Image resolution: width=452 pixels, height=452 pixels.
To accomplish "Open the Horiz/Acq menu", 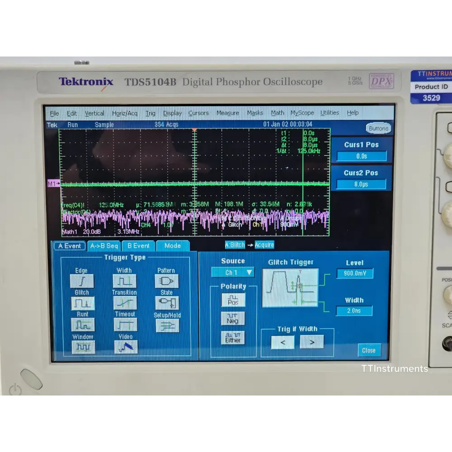I will (x=125, y=113).
